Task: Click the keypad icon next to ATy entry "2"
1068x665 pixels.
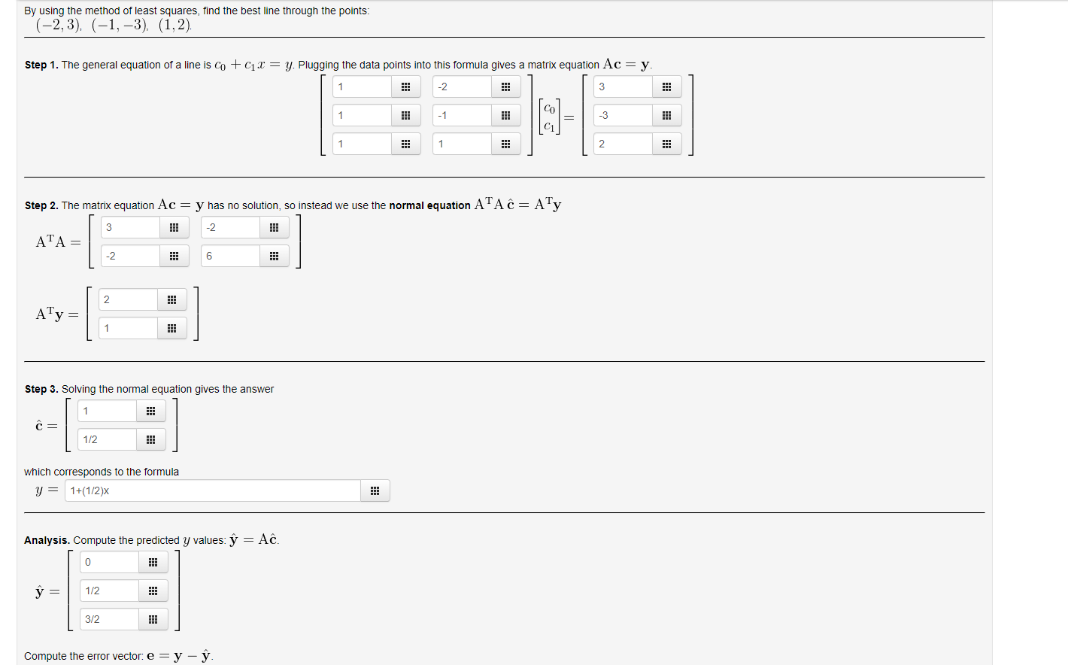Action: point(172,299)
